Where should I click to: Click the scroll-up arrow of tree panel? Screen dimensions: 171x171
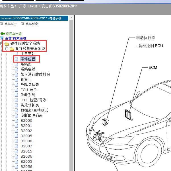(71, 18)
